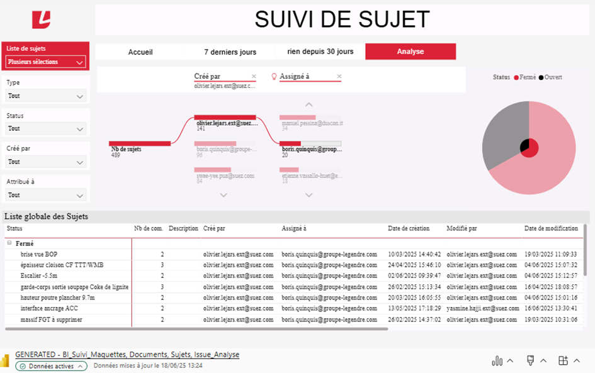Image resolution: width=595 pixels, height=373 pixels.
Task: Show more Créé par nodes below
Action: pos(224,195)
